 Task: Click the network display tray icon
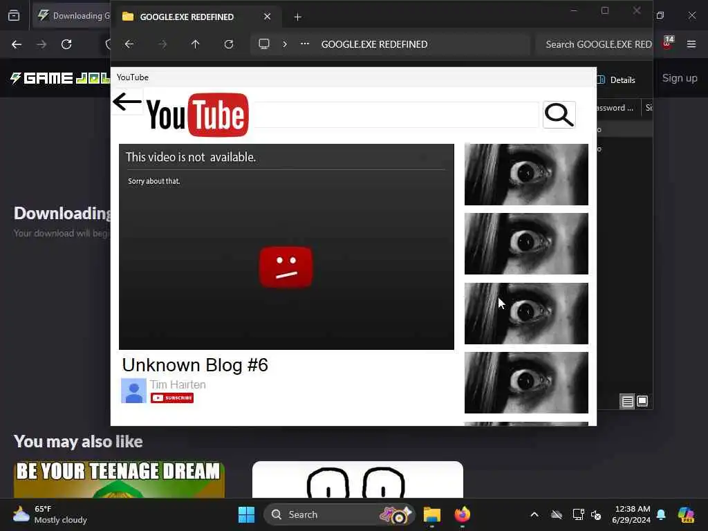pos(578,514)
